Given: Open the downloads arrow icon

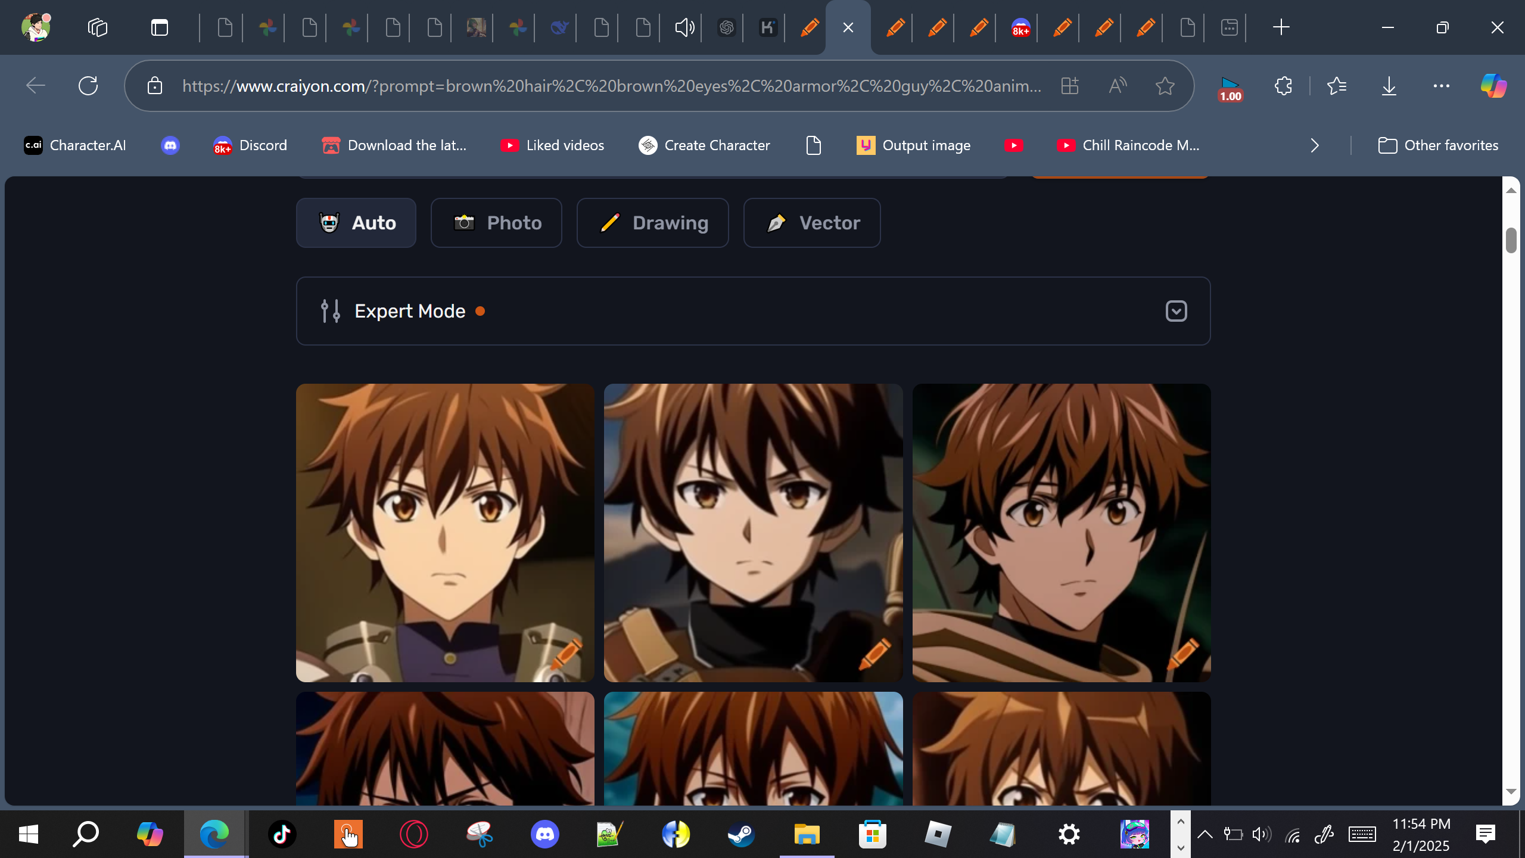Looking at the screenshot, I should (x=1389, y=86).
